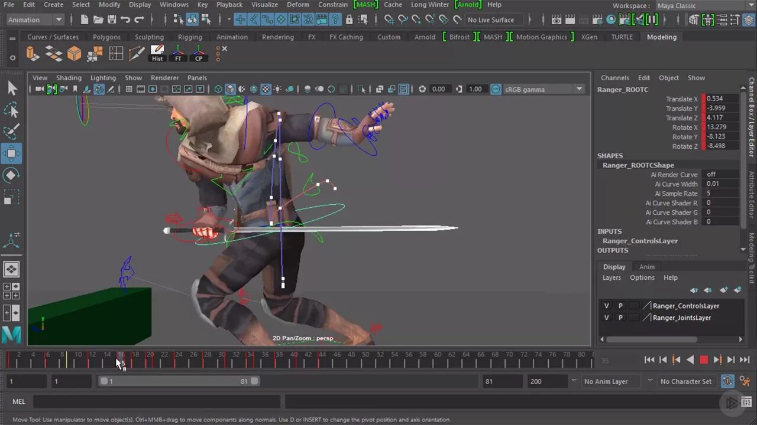Click the Hist shelf button
Viewport: 757px width, 425px height.
point(157,54)
